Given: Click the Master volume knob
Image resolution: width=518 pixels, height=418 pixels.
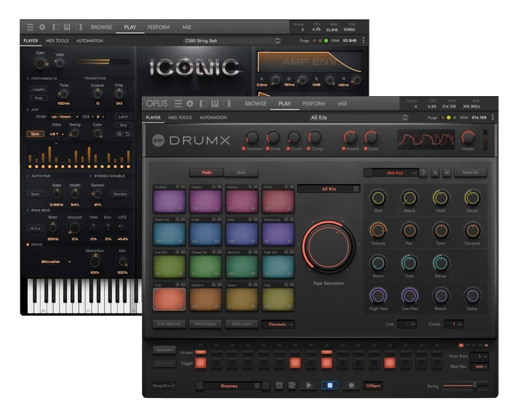Looking at the screenshot, I should tap(468, 137).
